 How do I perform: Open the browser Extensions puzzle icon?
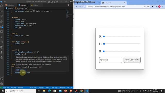(x=152, y=6)
